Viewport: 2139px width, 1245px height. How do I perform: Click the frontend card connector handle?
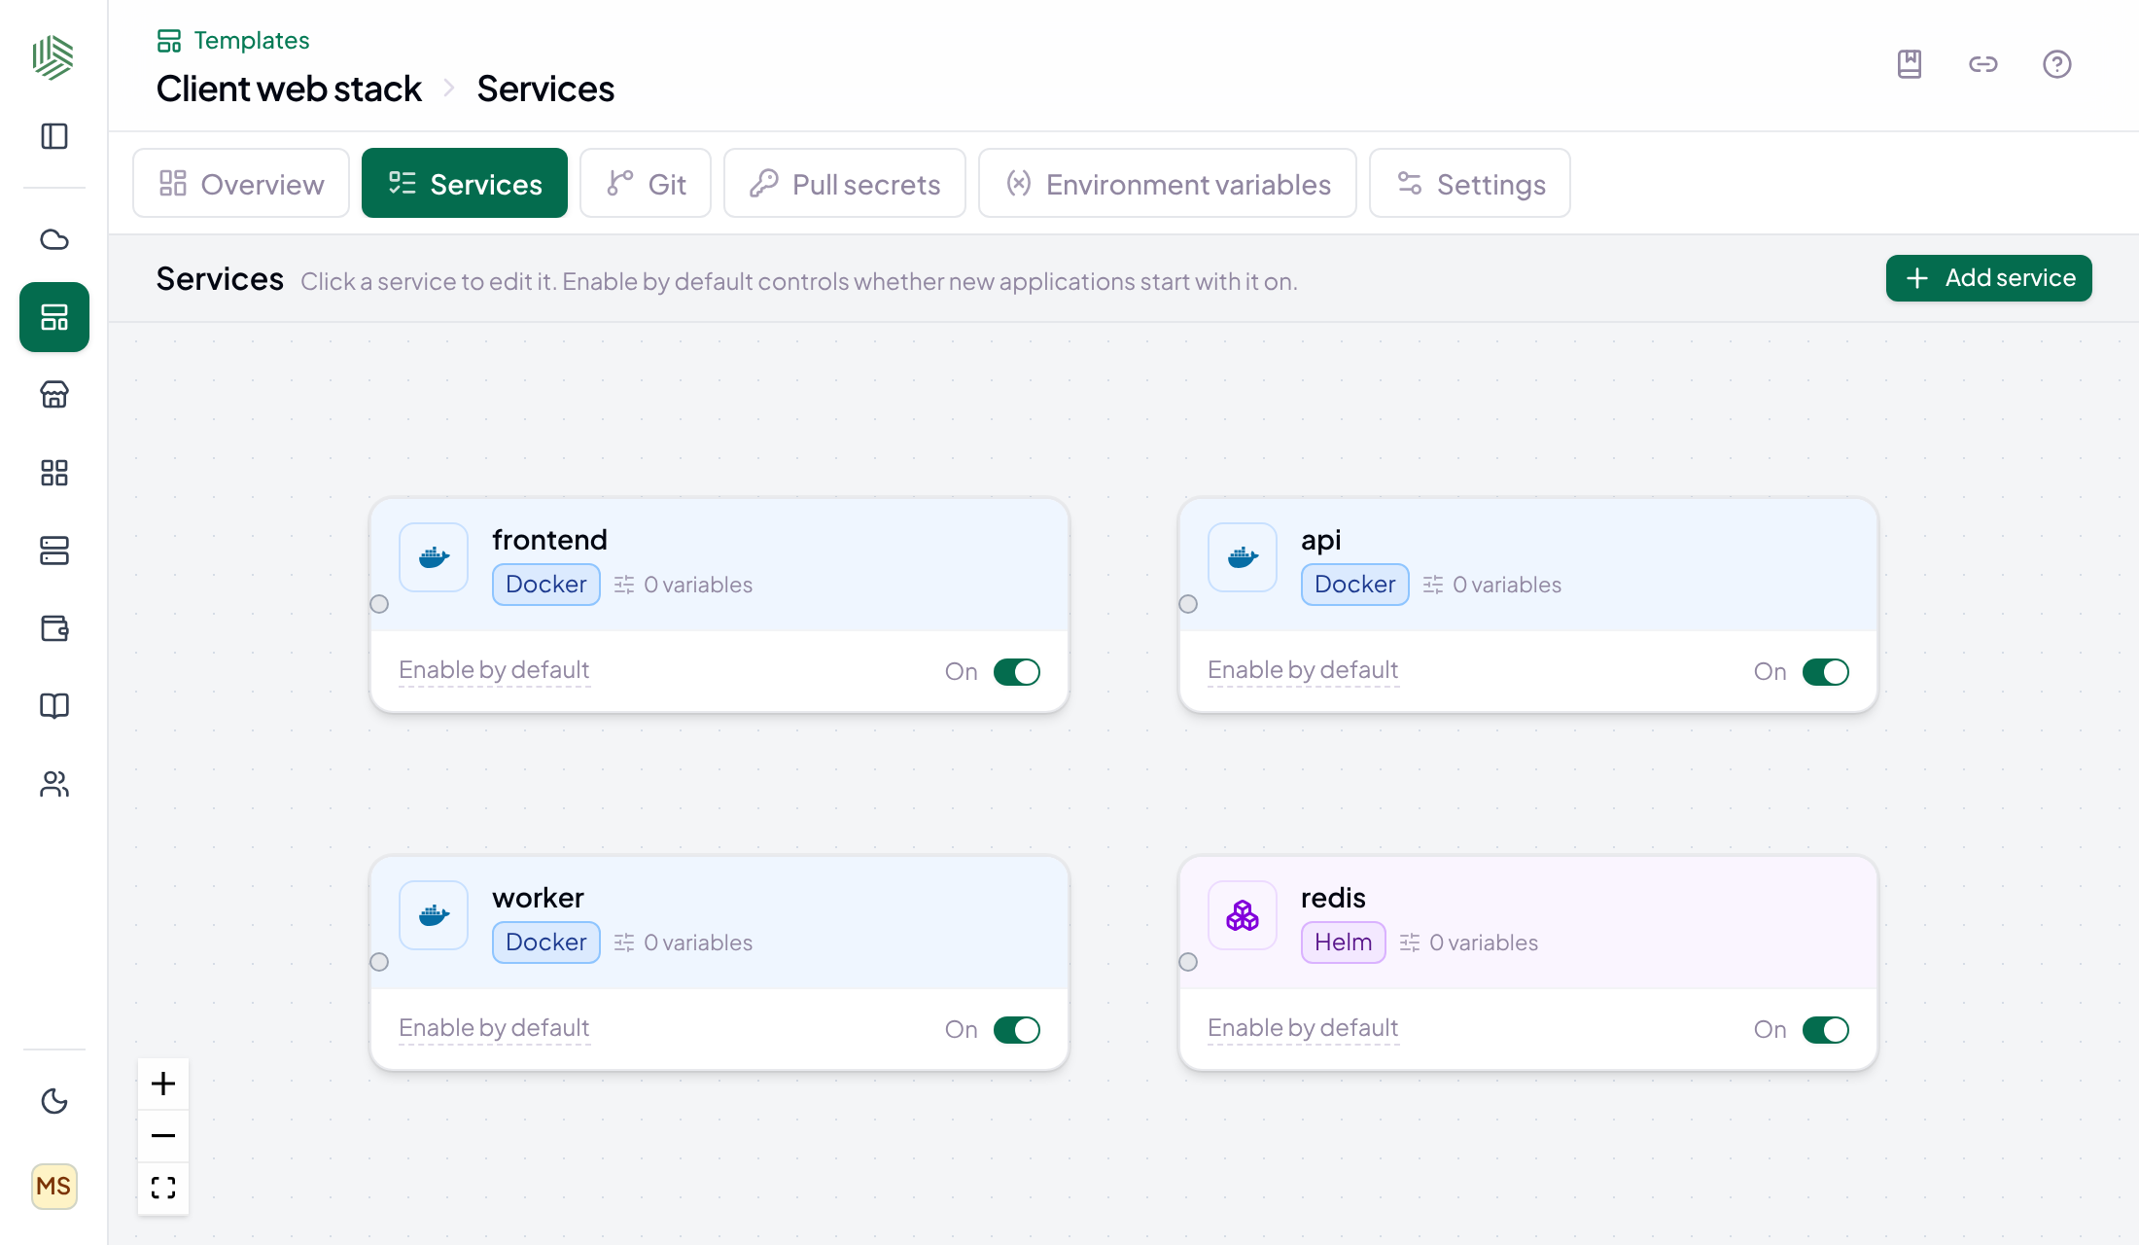click(x=379, y=604)
